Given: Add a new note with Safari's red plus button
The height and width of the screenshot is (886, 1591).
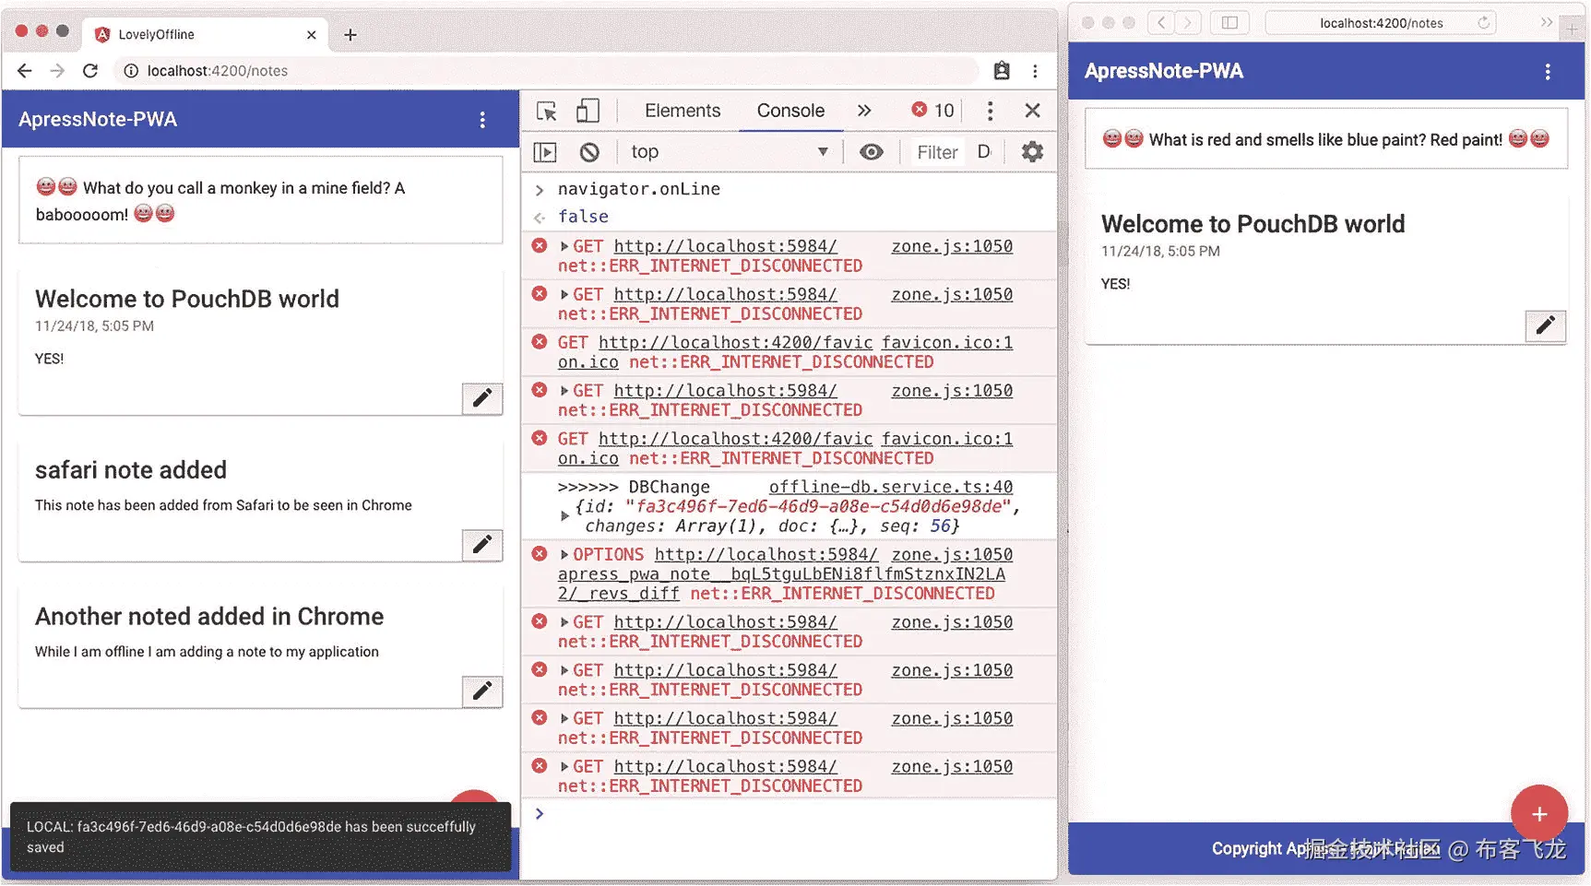Looking at the screenshot, I should (x=1538, y=813).
